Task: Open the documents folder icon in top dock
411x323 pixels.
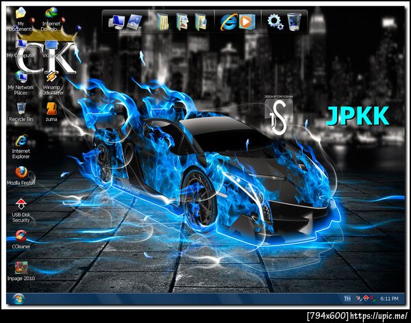Action: tap(162, 22)
